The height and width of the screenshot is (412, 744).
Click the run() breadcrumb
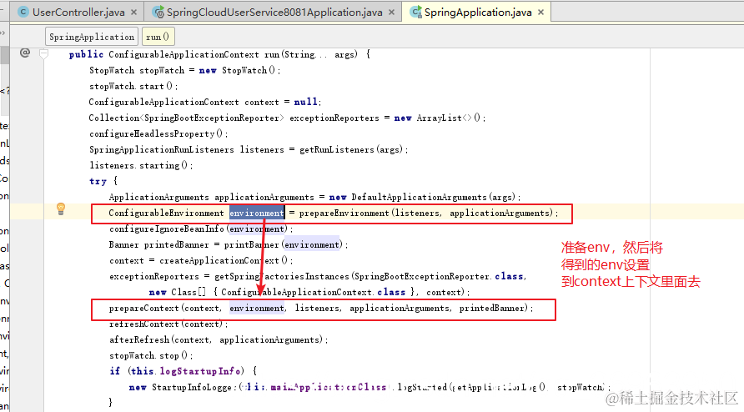[158, 37]
